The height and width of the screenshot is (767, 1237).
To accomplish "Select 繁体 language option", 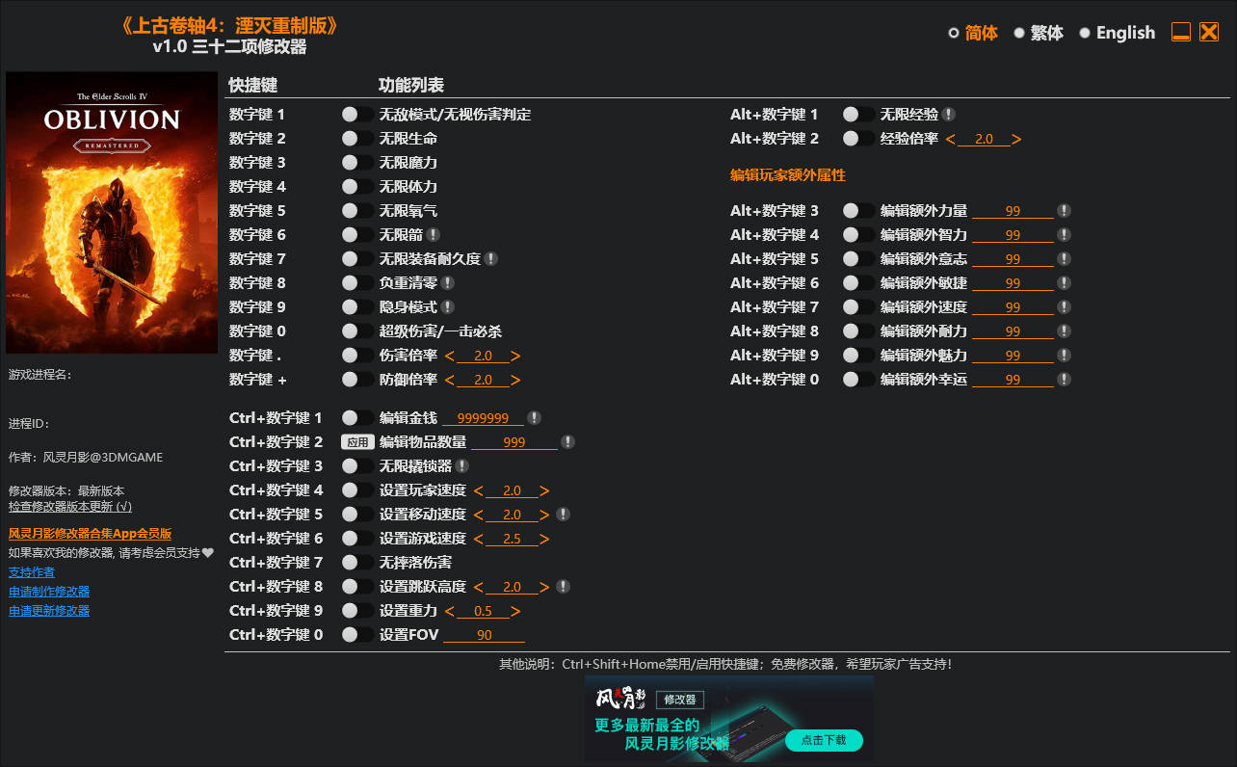I will point(1039,33).
